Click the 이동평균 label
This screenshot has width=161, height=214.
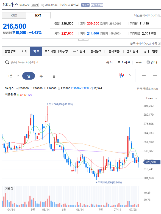click(11, 94)
